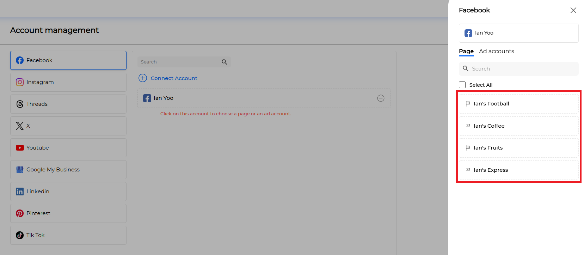The height and width of the screenshot is (255, 584).
Task: Click the Pinterest logo icon
Action: pos(20,213)
